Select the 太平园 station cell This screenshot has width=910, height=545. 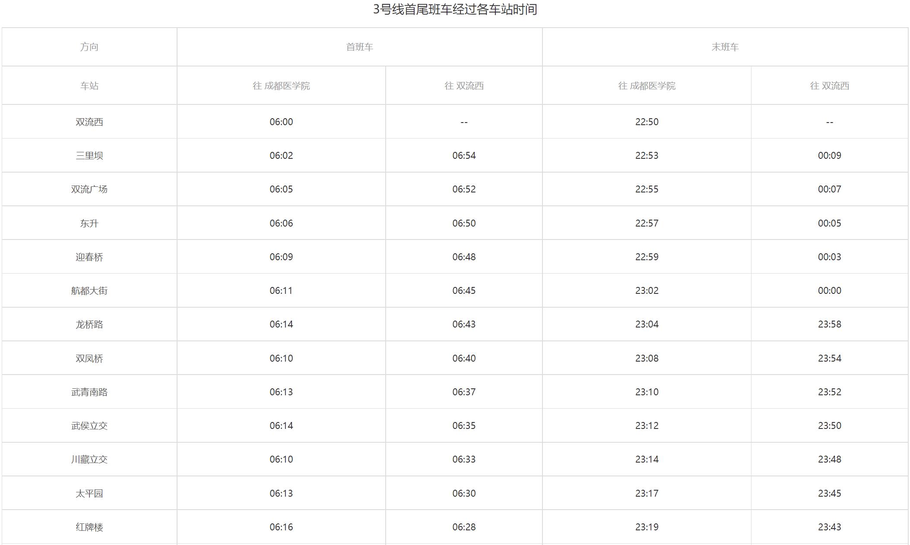click(x=89, y=493)
